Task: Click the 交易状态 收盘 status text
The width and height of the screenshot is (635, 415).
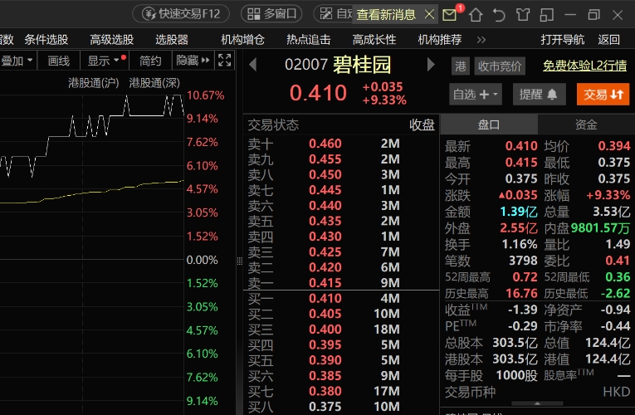Action: click(422, 125)
